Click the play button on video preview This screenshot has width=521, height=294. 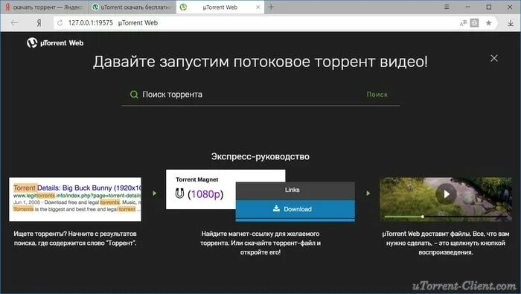click(x=446, y=194)
